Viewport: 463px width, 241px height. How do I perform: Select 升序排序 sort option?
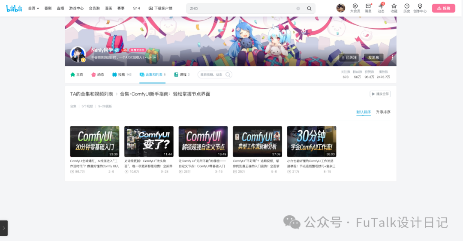tap(383, 112)
